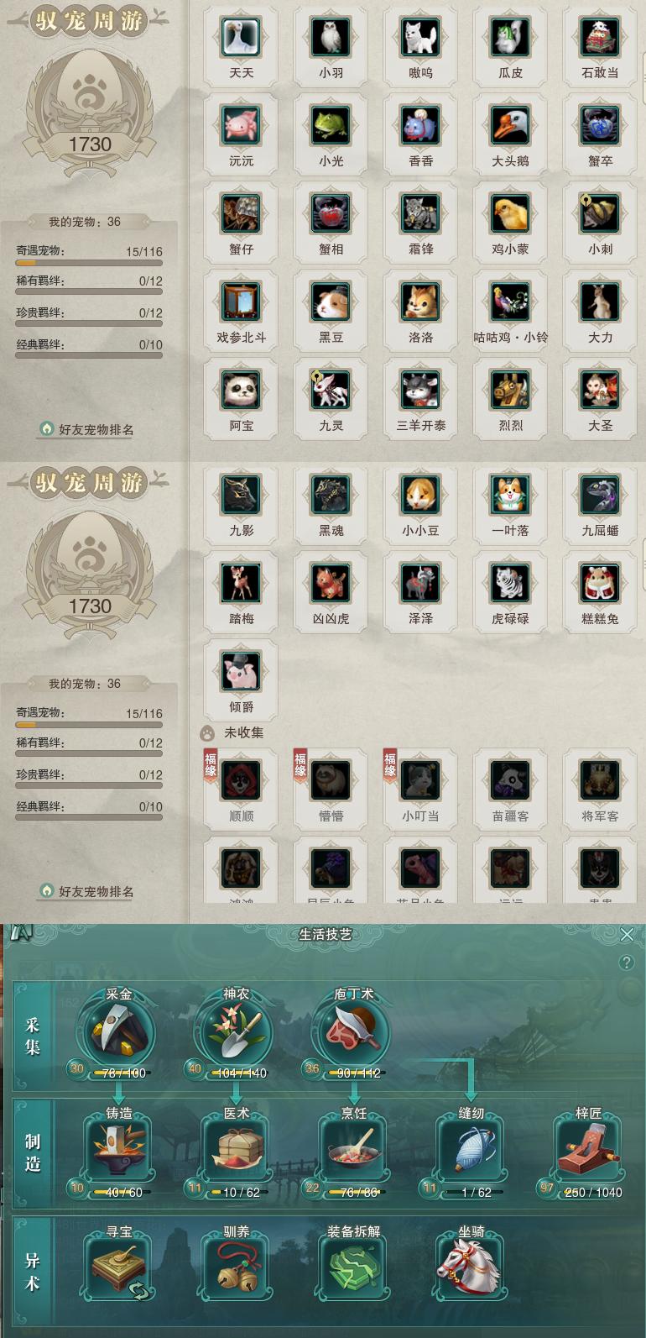Click the 寻宝 treasure hunting icon

pos(118,1269)
